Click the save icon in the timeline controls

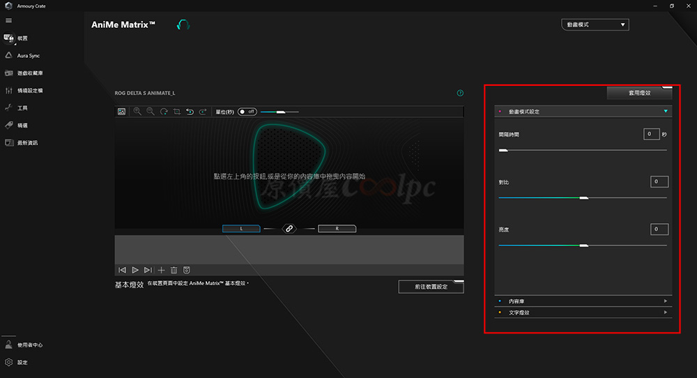click(x=187, y=270)
